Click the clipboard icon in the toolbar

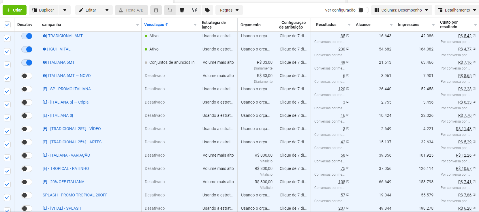coord(156,10)
